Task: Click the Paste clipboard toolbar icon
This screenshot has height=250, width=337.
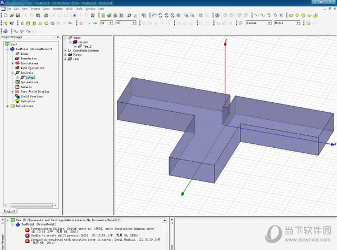Action: click(38, 15)
